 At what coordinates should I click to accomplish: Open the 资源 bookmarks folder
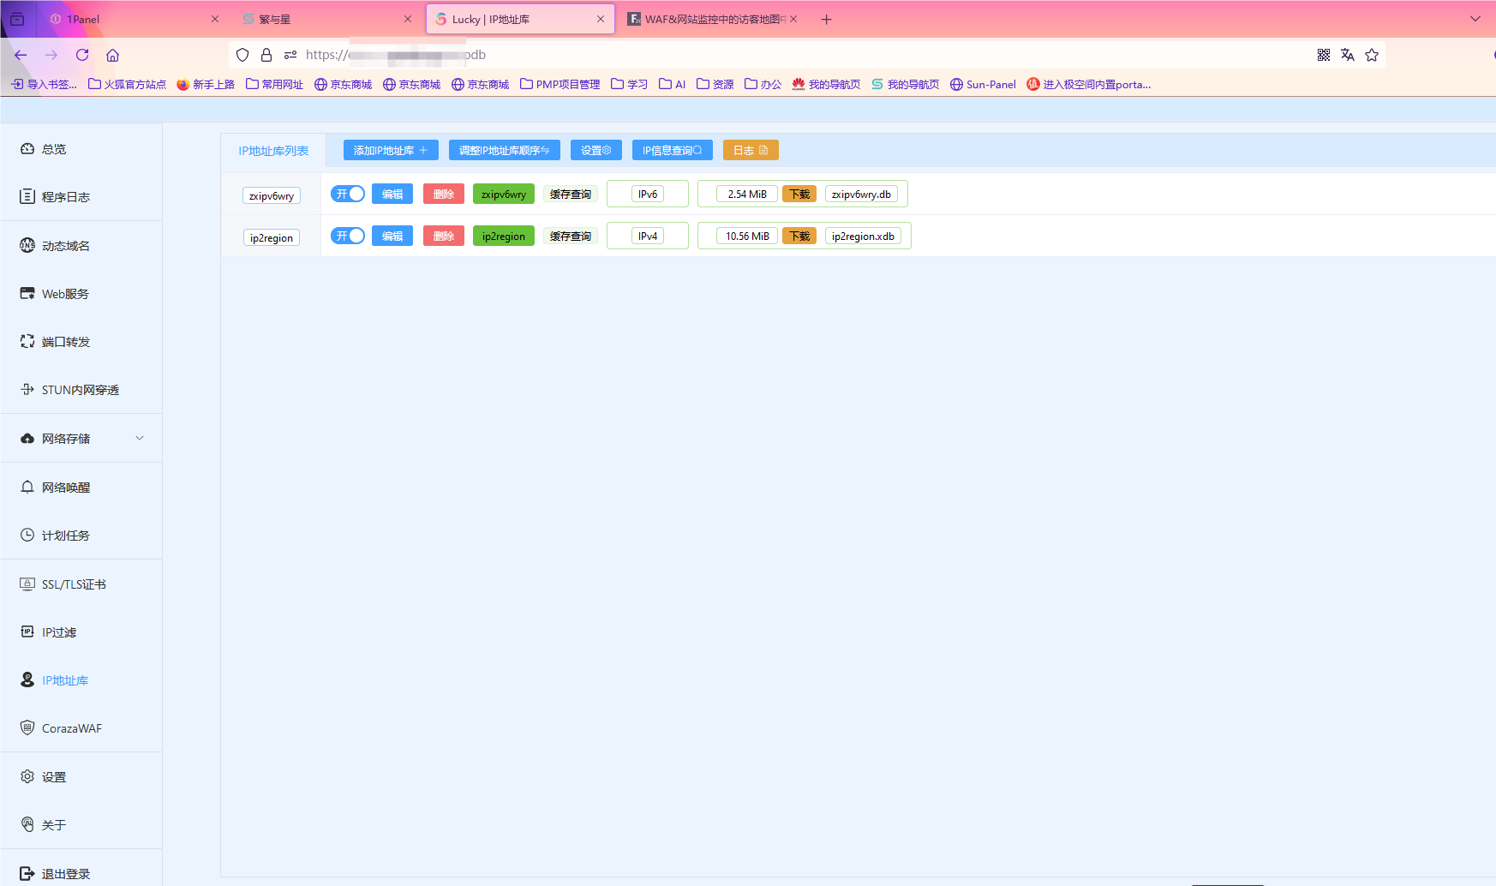[x=715, y=84]
